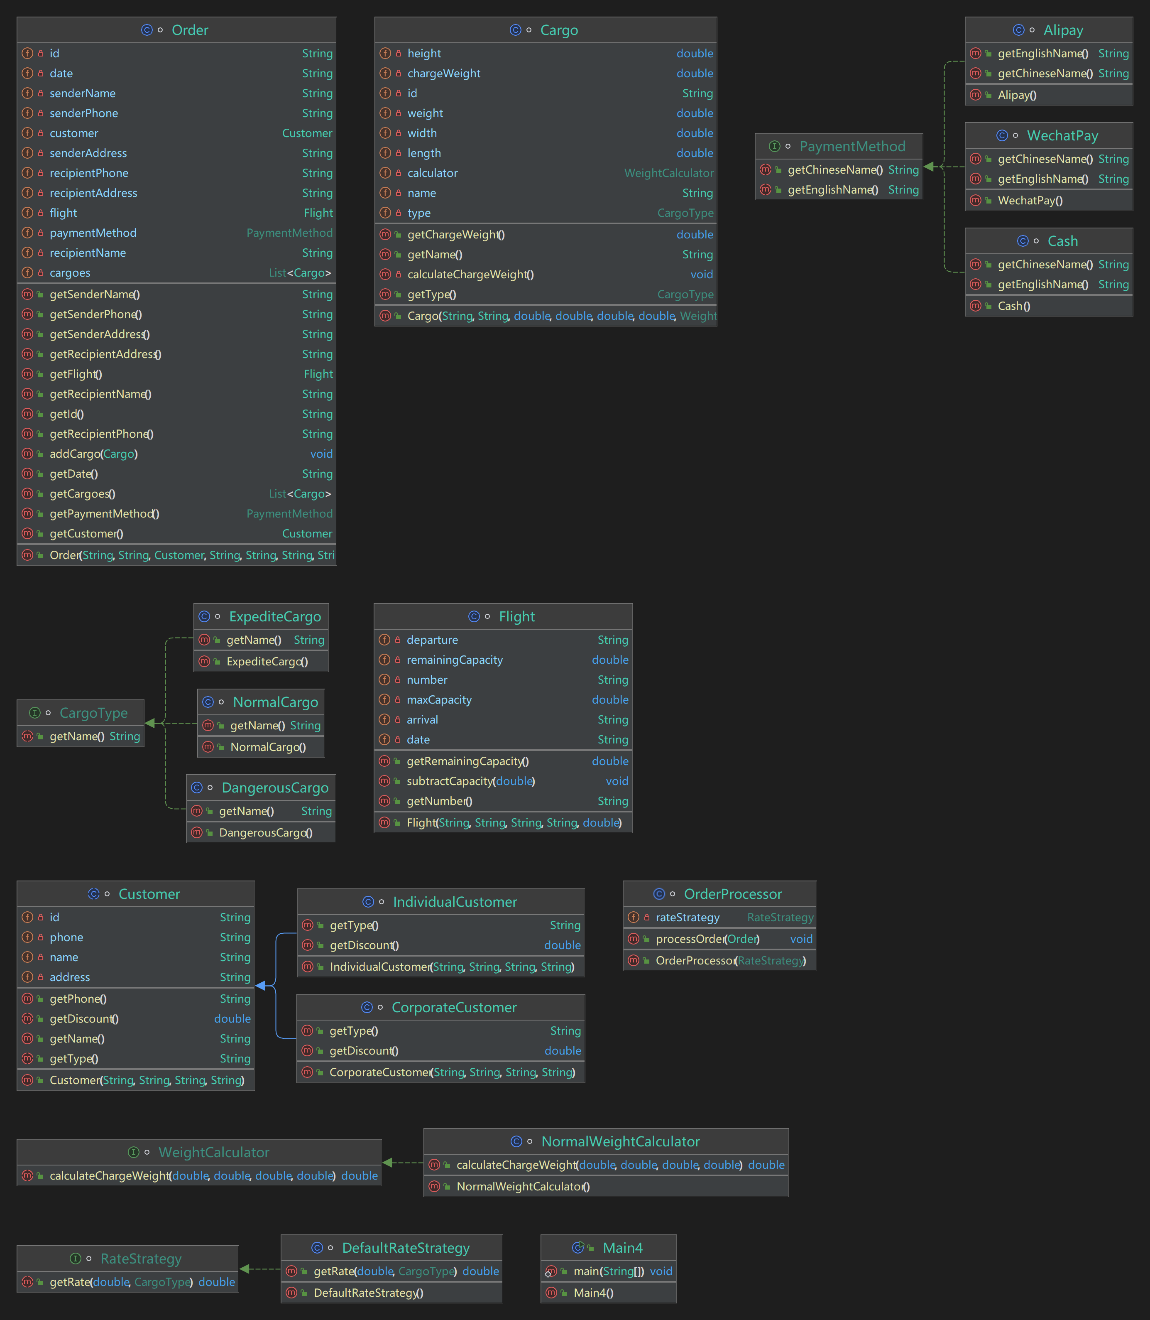Click the runnable class icon beside Main4
The width and height of the screenshot is (1150, 1320).
(x=577, y=1247)
